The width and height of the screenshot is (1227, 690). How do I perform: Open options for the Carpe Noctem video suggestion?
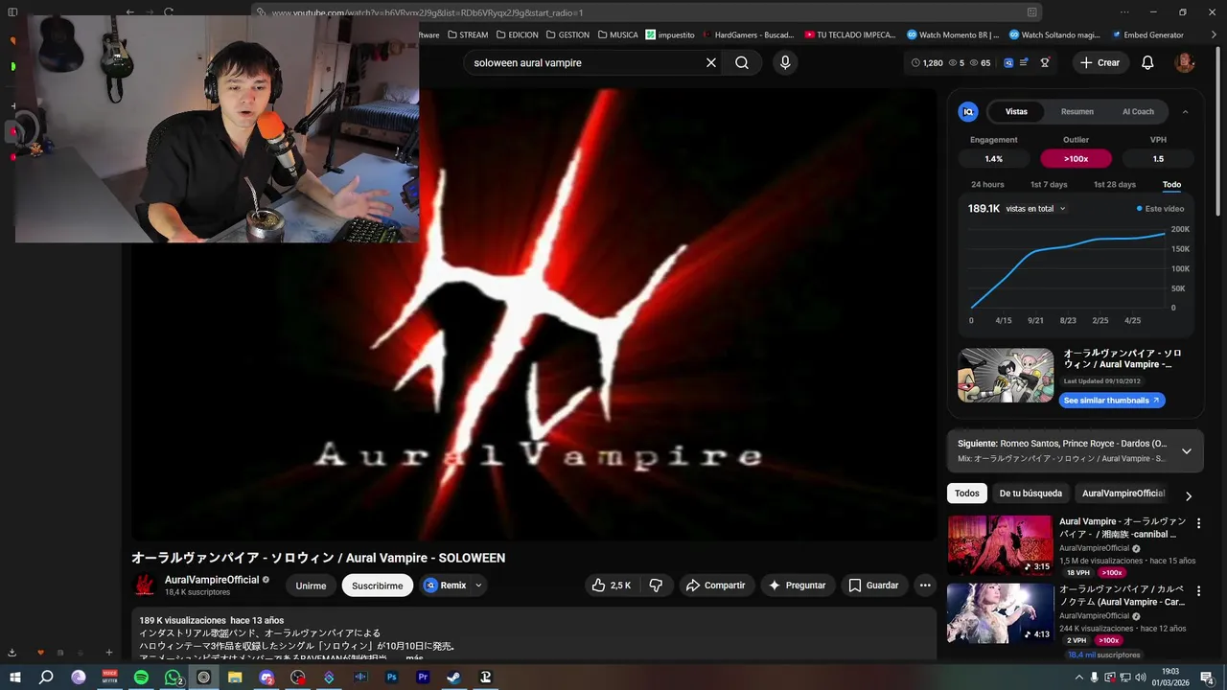pos(1198,591)
